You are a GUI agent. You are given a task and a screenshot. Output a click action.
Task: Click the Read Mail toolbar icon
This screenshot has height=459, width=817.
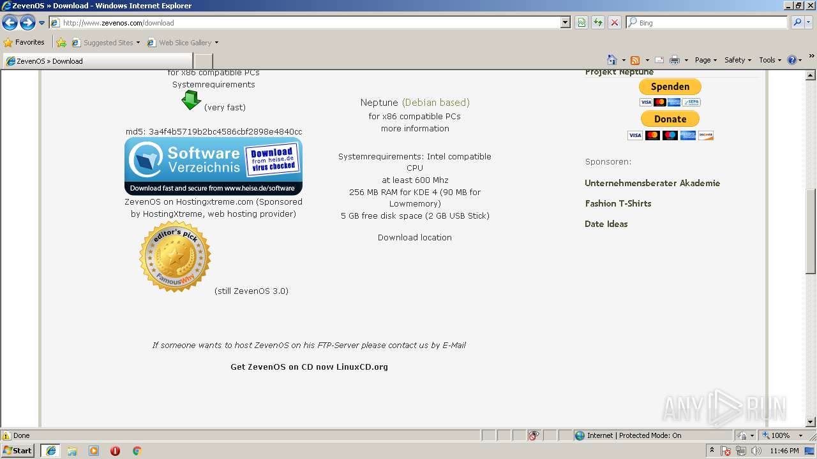[x=659, y=60]
